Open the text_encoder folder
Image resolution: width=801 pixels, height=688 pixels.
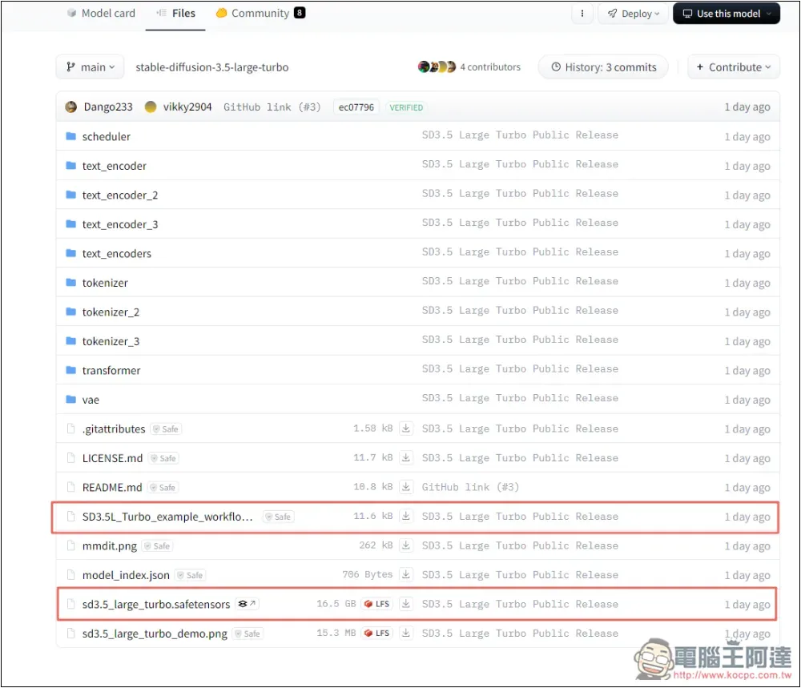point(114,166)
